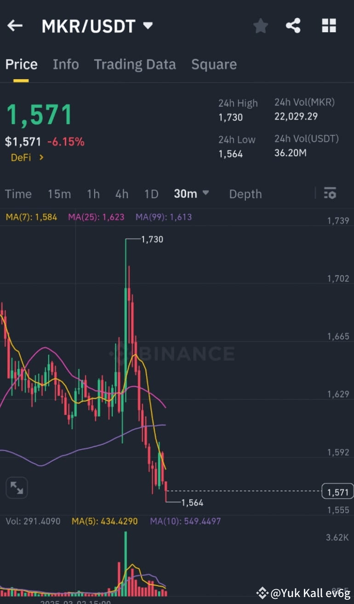The image size is (354, 604).
Task: Expand the chart to fullscreen
Action: [17, 488]
